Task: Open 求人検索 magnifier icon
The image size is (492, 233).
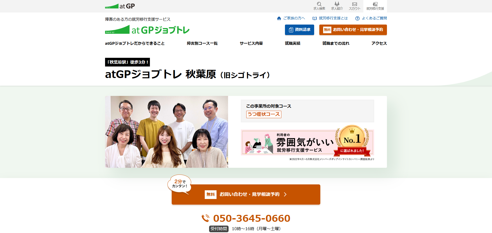Action: [319, 4]
